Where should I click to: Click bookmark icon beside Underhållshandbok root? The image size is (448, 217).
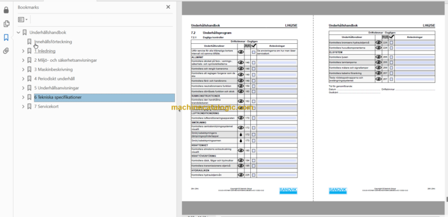[24, 33]
